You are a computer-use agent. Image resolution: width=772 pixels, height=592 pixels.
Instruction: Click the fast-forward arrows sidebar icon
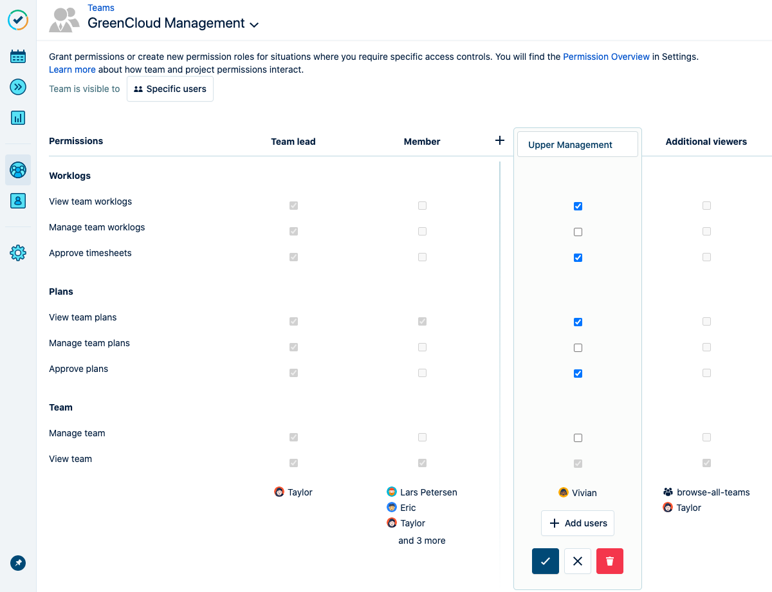pyautogui.click(x=18, y=87)
